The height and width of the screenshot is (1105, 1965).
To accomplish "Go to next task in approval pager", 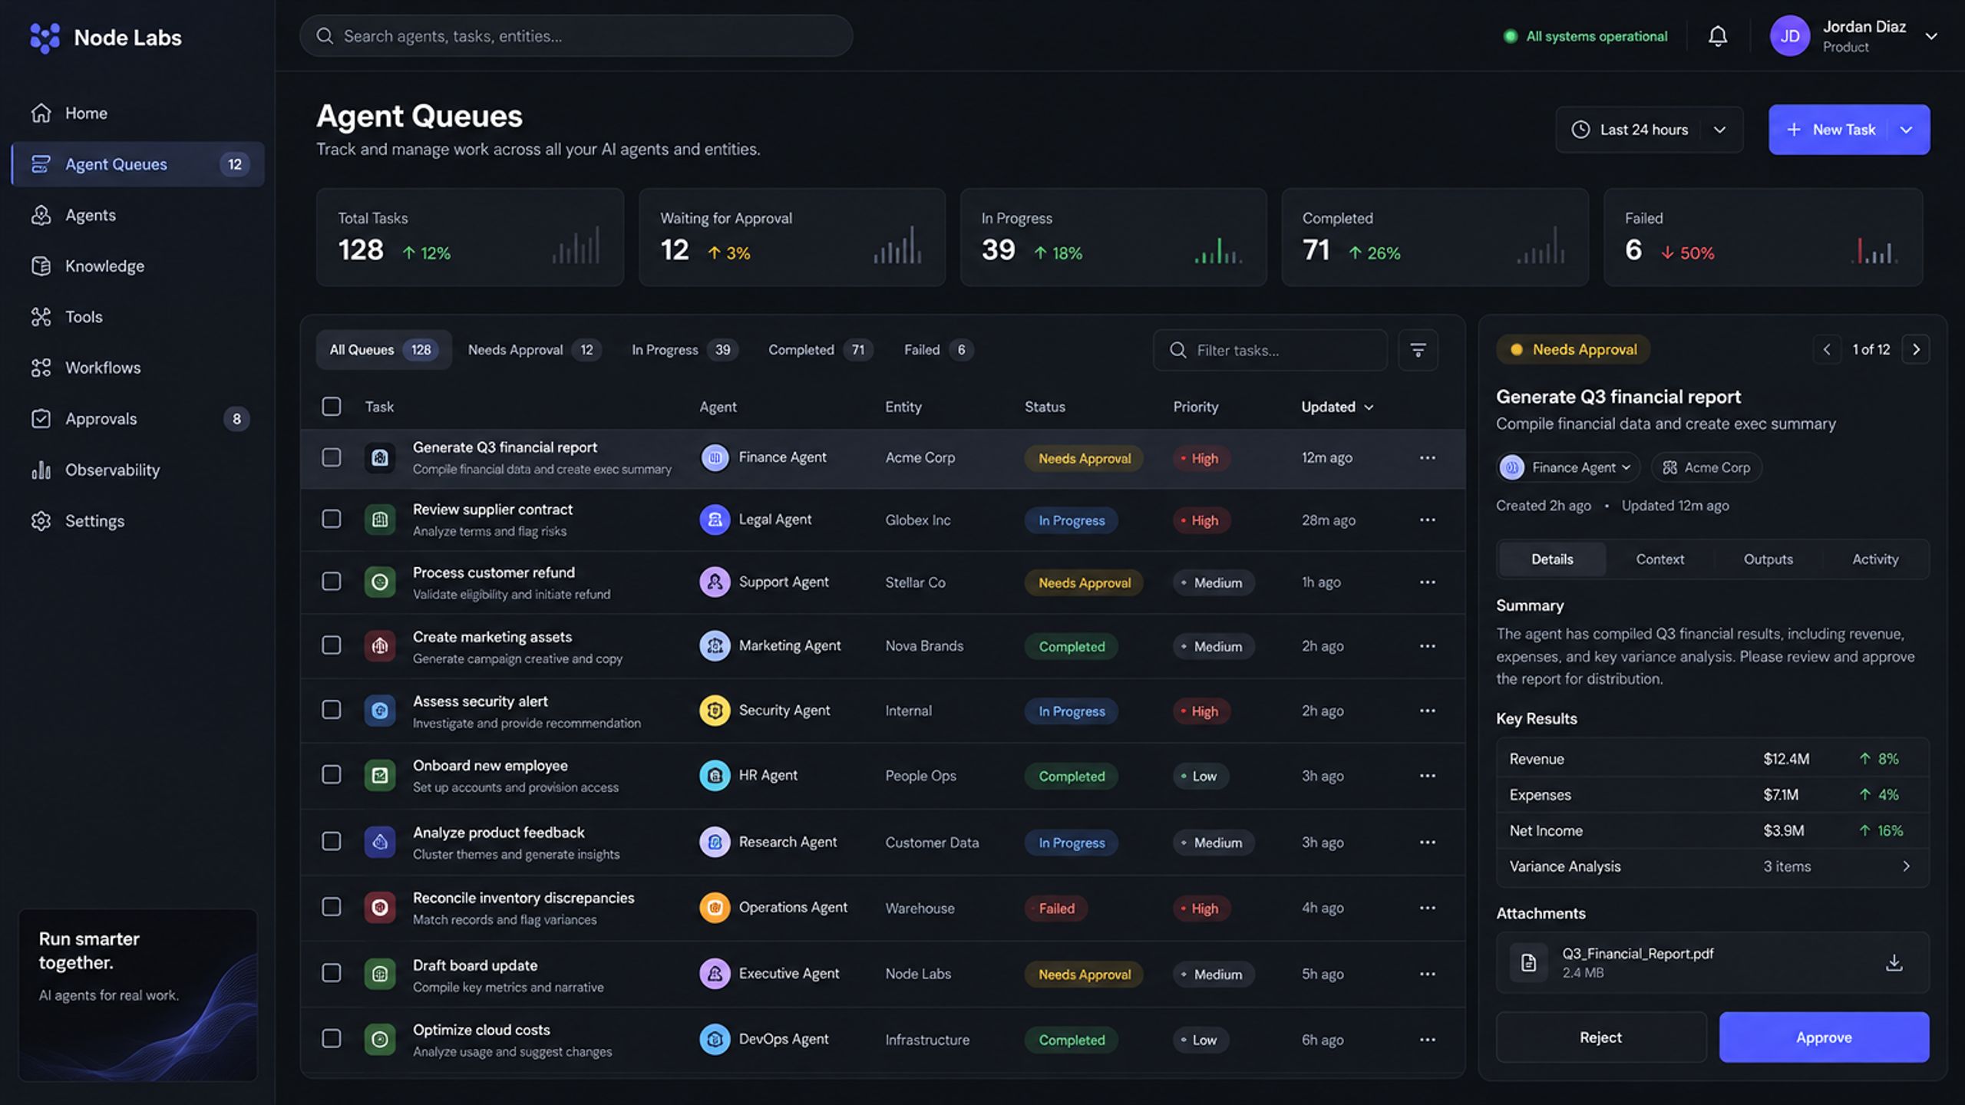I will coord(1916,349).
